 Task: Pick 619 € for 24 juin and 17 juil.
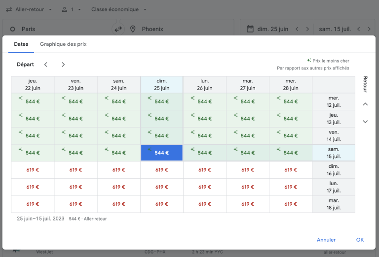tap(118, 187)
